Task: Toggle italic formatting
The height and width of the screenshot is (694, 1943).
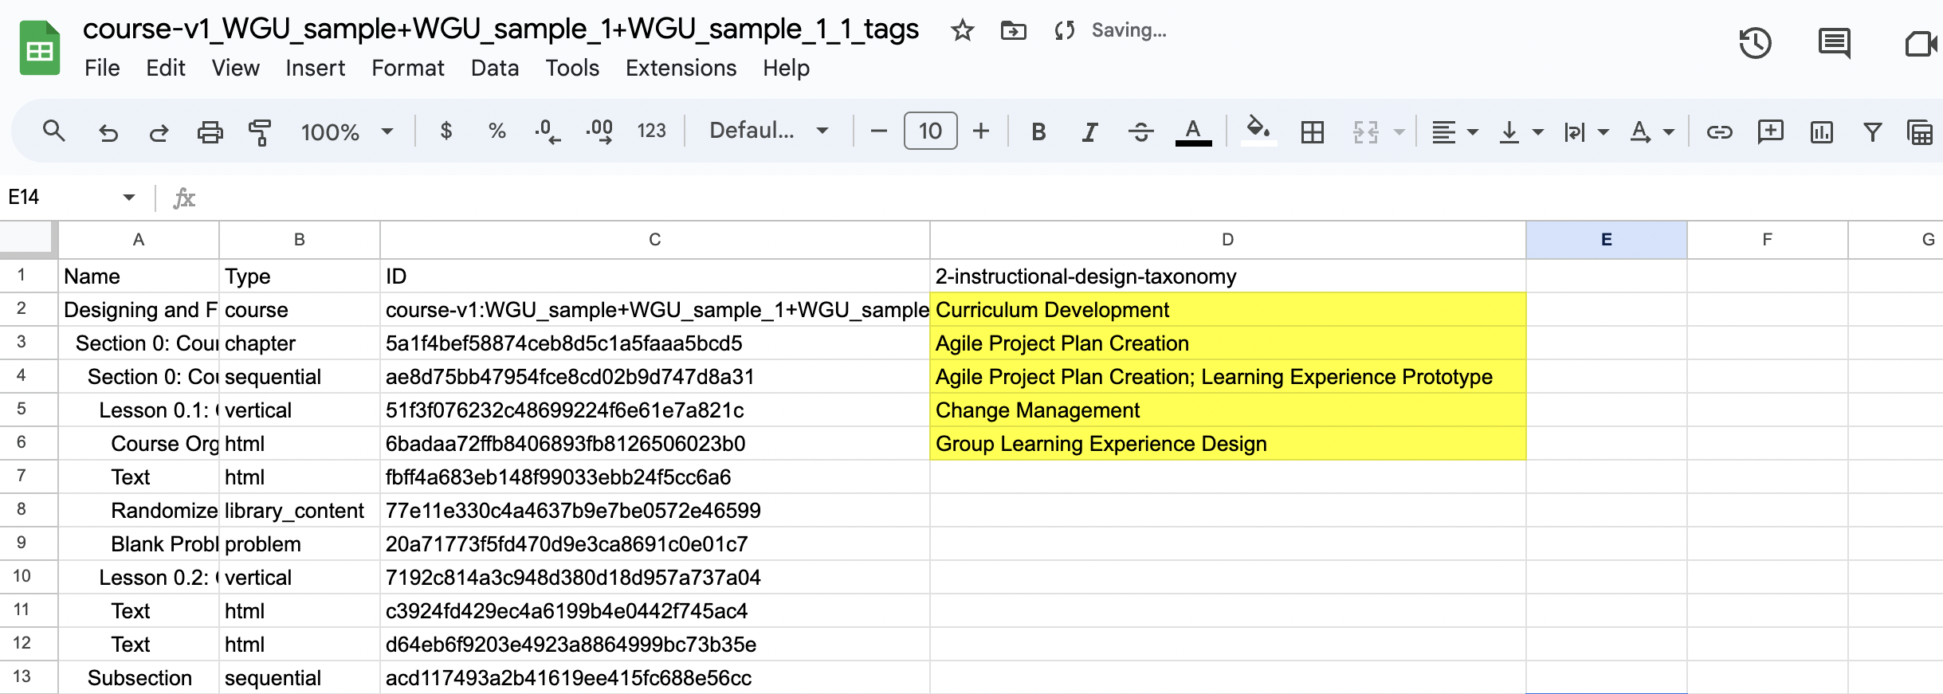Action: (1089, 131)
